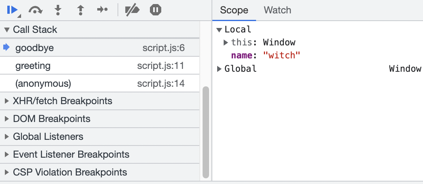The height and width of the screenshot is (184, 423).
Task: Step into the next function call
Action: tap(58, 10)
